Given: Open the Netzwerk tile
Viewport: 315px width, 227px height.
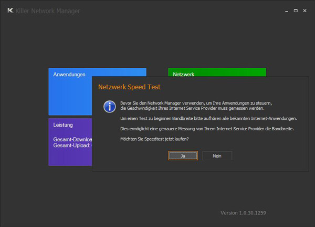Looking at the screenshot, I should tap(217, 72).
